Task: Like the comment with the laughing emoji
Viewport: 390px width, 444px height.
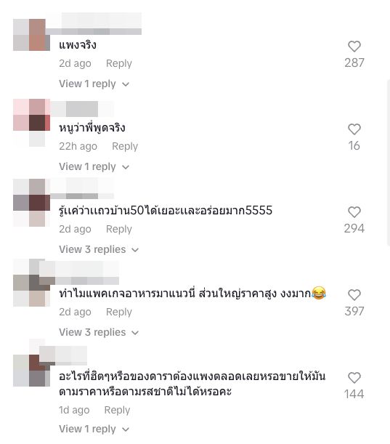Action: (354, 295)
